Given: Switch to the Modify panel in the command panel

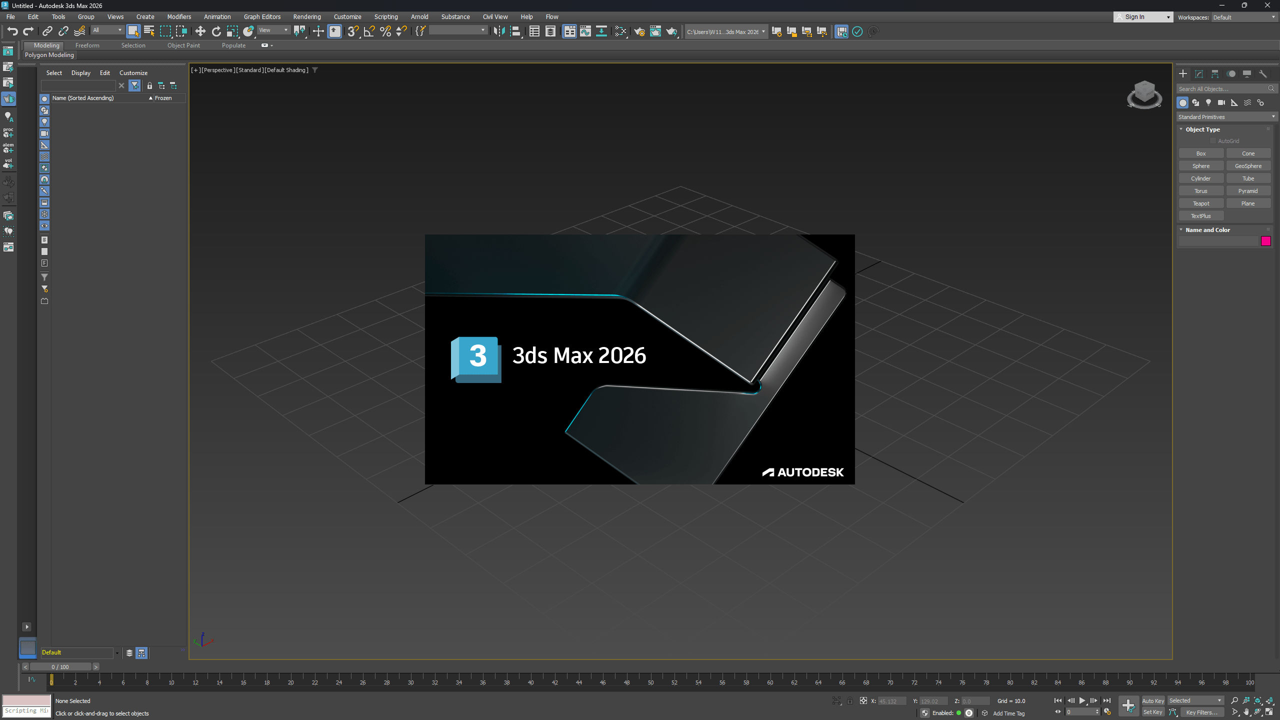Looking at the screenshot, I should click(1199, 73).
